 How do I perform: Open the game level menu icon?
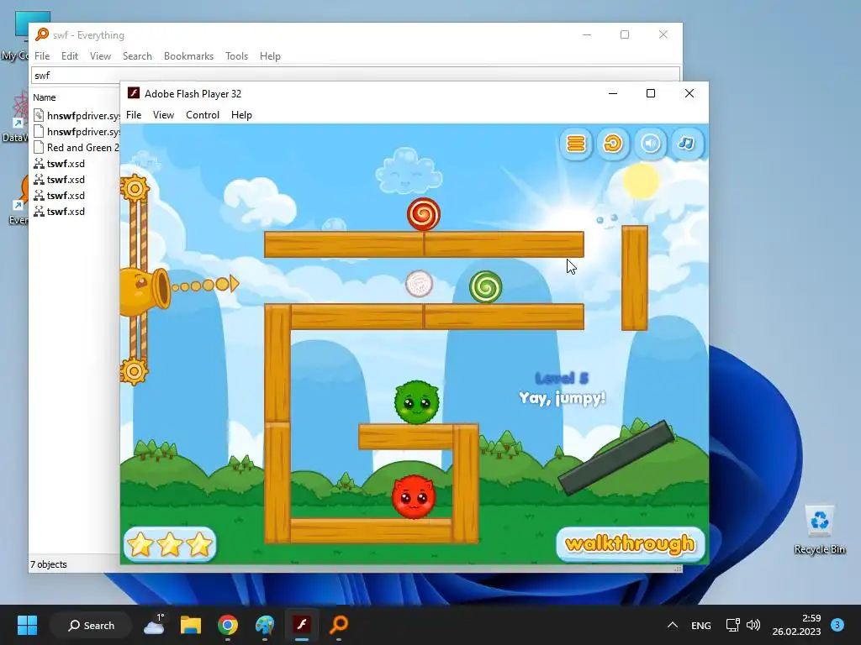pyautogui.click(x=575, y=144)
